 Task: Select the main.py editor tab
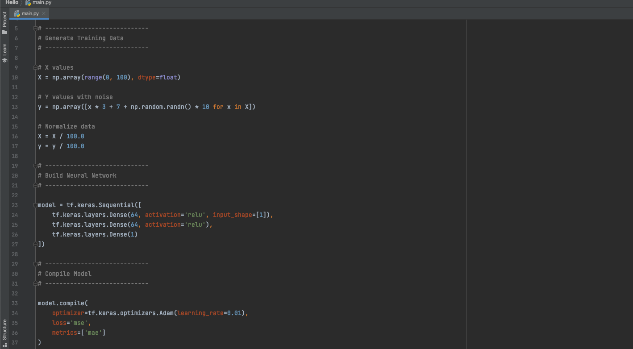[29, 13]
